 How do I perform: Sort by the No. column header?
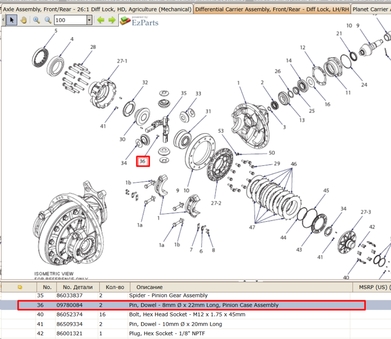click(x=47, y=287)
